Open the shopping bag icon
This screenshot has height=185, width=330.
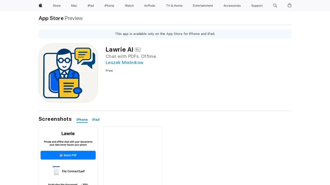click(290, 5)
